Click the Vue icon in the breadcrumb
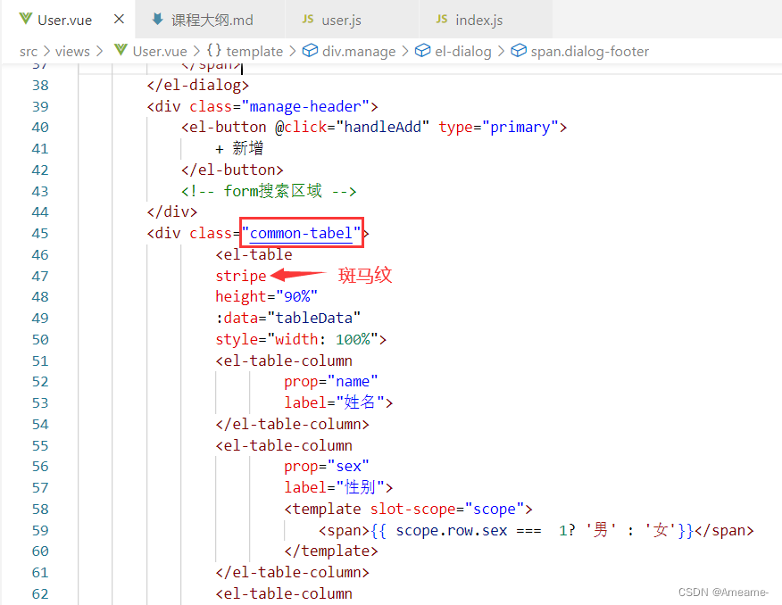Image resolution: width=782 pixels, height=605 pixels. [x=121, y=50]
